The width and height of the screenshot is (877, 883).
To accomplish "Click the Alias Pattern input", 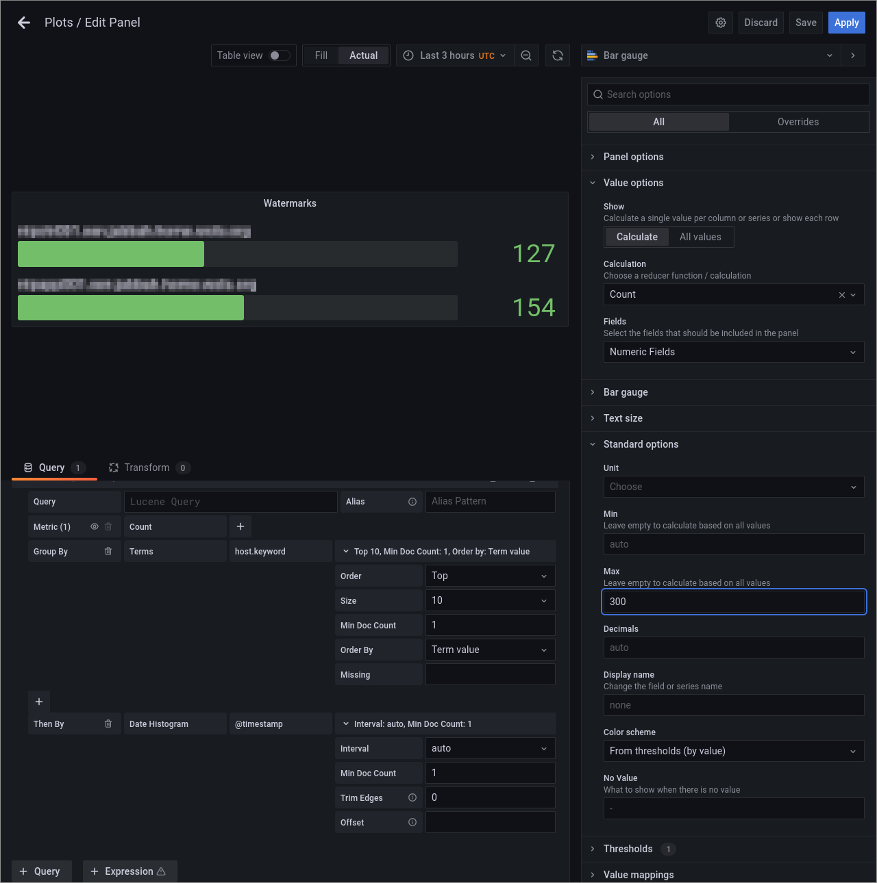I will [x=491, y=502].
